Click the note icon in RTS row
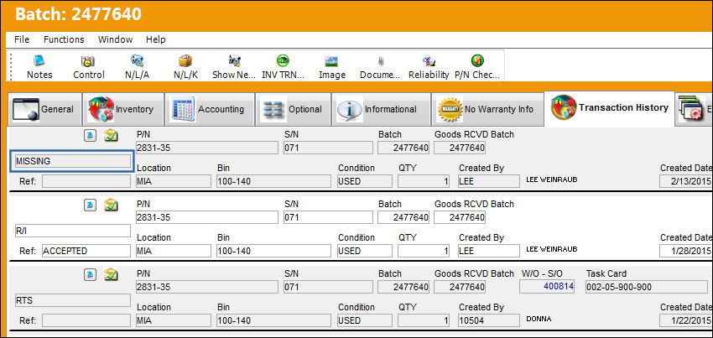This screenshot has height=338, width=713. [91, 275]
